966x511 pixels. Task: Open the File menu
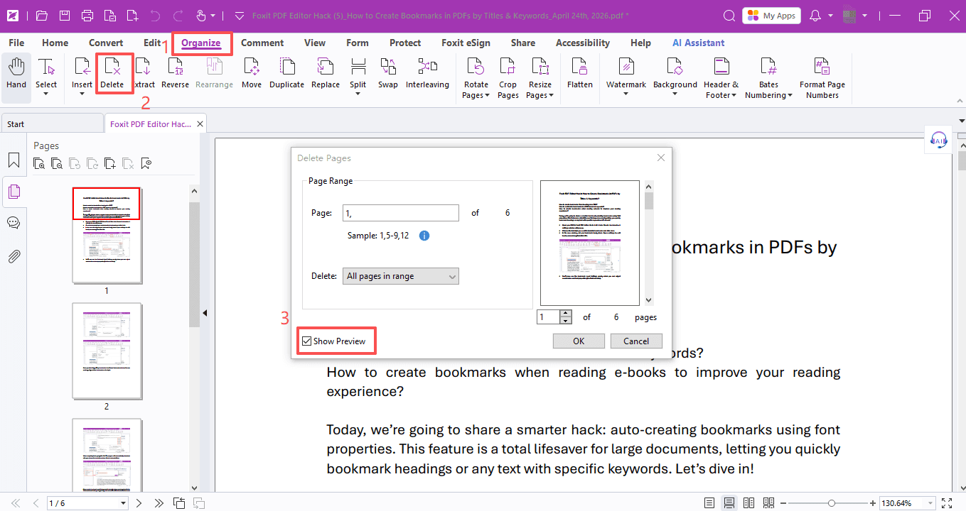[x=16, y=43]
